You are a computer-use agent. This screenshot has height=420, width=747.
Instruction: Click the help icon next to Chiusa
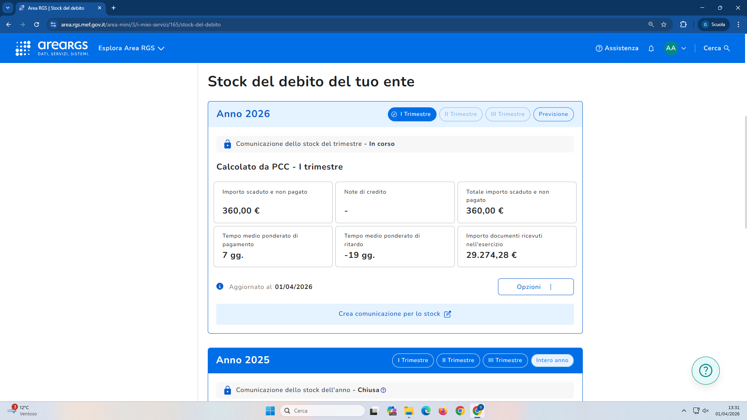pos(383,390)
